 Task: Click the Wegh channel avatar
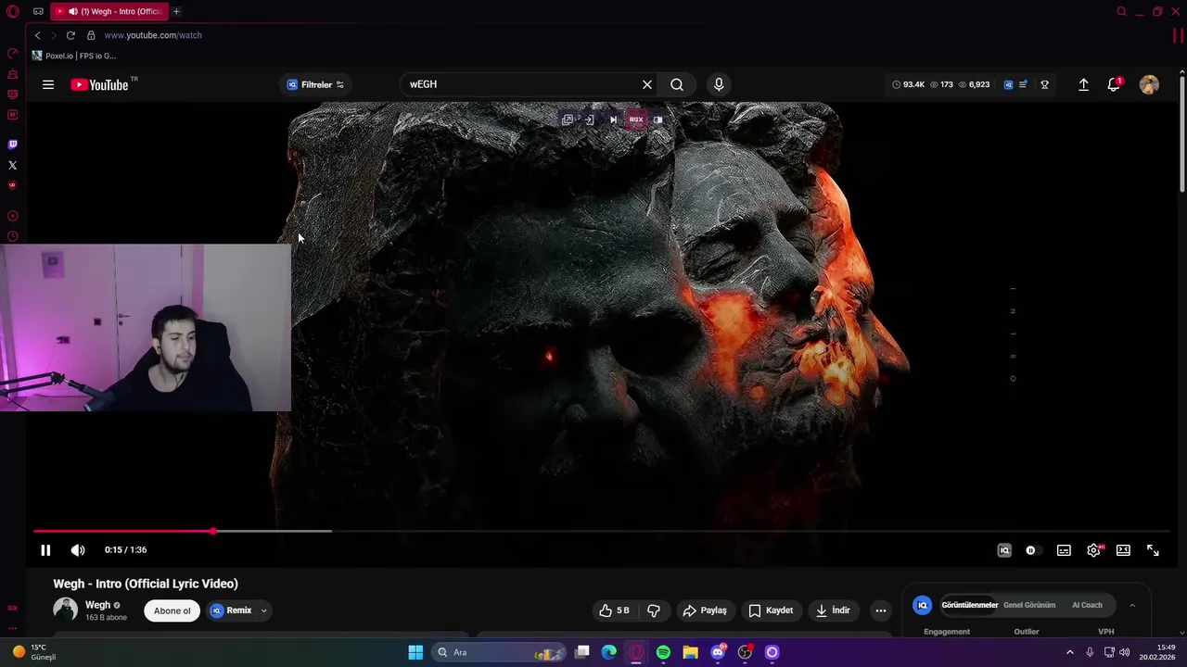tap(65, 610)
